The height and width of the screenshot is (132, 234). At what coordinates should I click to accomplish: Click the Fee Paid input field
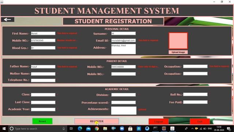coord(195,102)
